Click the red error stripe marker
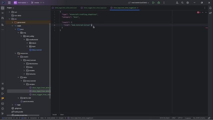This screenshot has height=120, width=213. (206, 28)
